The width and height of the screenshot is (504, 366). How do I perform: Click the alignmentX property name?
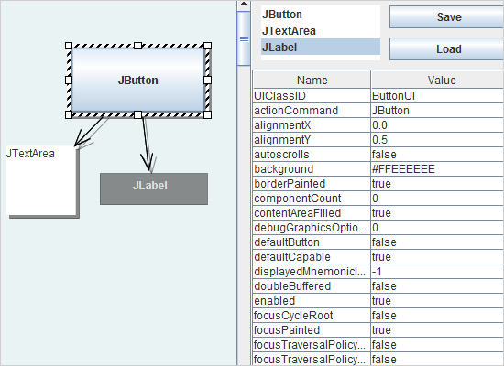pyautogui.click(x=312, y=125)
